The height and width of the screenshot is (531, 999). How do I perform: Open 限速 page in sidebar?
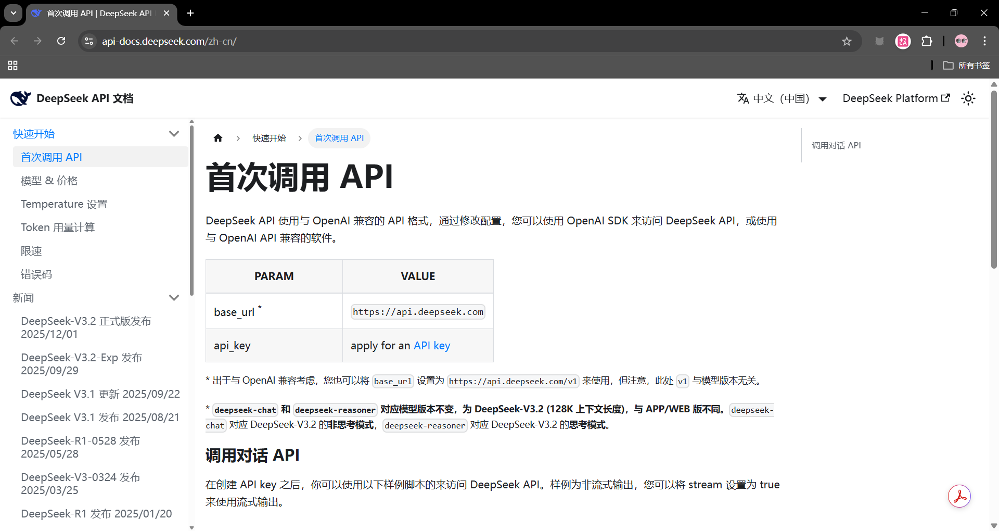[100, 251]
